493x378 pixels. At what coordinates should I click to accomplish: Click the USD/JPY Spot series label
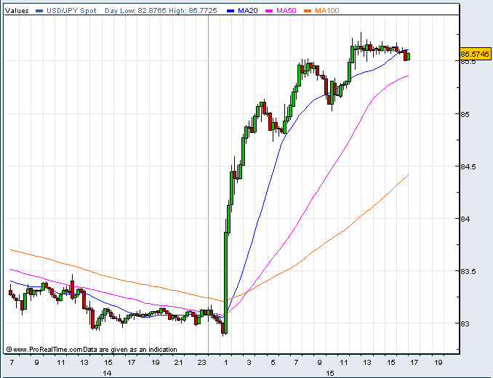(71, 11)
